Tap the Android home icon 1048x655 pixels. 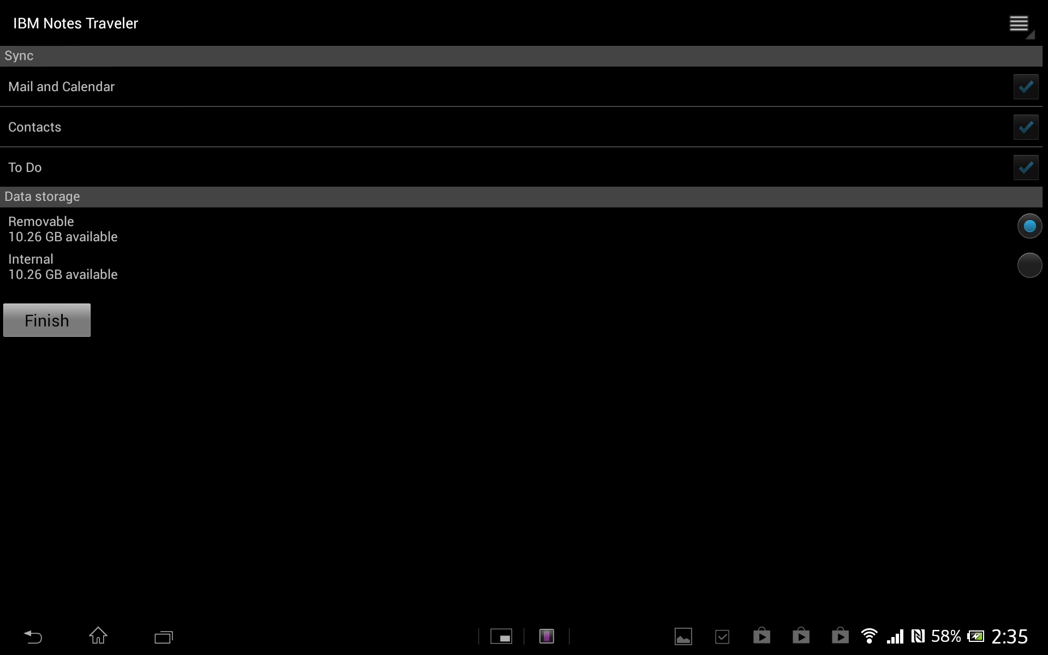coord(98,635)
